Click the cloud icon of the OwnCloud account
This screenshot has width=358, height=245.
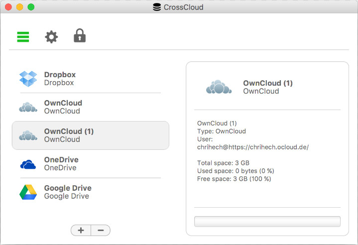click(x=28, y=107)
